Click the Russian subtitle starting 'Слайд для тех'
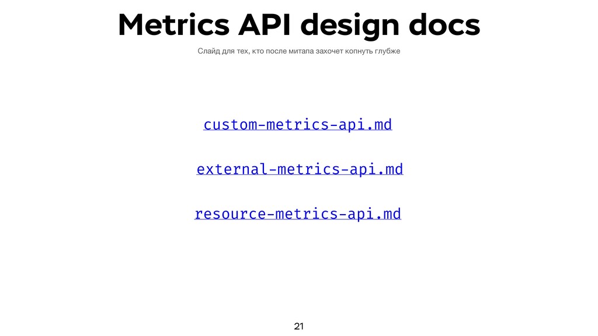Image resolution: width=598 pixels, height=336 pixels. (298, 51)
